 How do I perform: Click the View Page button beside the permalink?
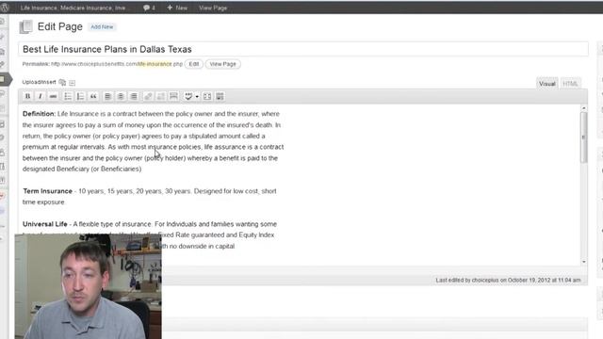pos(223,64)
